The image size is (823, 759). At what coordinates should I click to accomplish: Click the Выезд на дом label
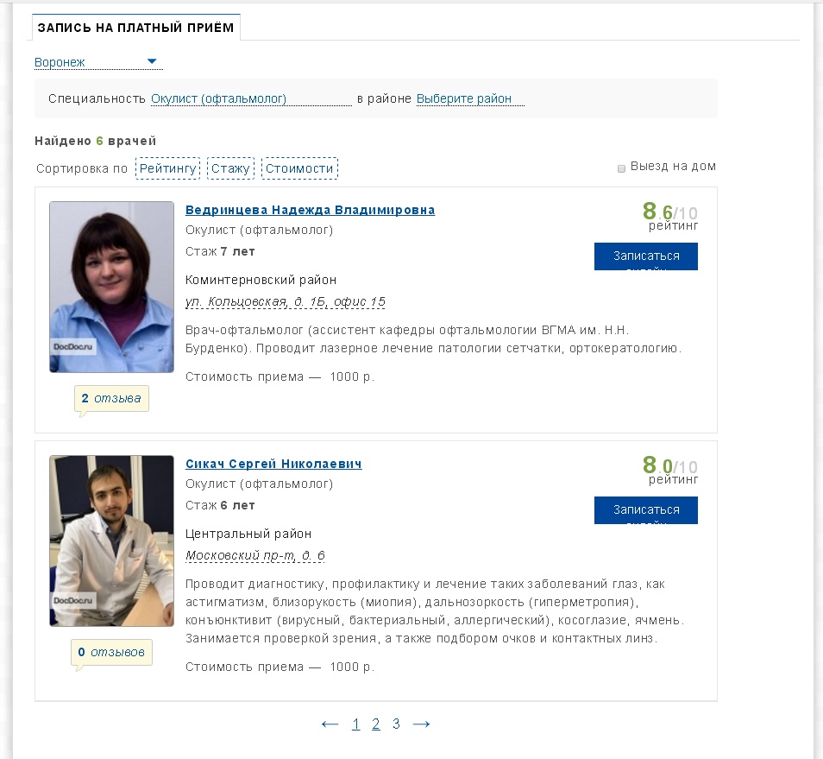673,167
